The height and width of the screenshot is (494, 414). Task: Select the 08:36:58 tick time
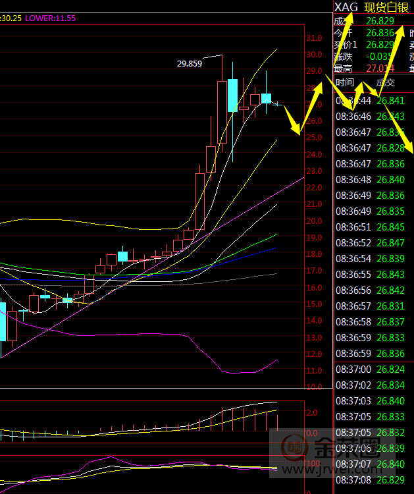tap(353, 322)
